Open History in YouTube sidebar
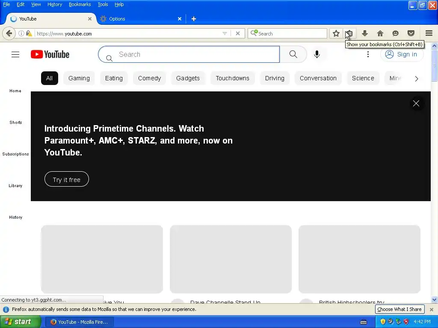The height and width of the screenshot is (328, 438). point(15,217)
